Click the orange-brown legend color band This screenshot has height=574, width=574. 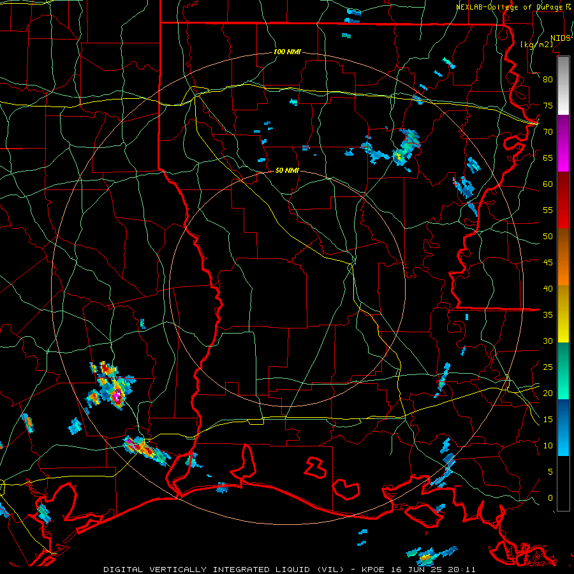click(x=563, y=257)
